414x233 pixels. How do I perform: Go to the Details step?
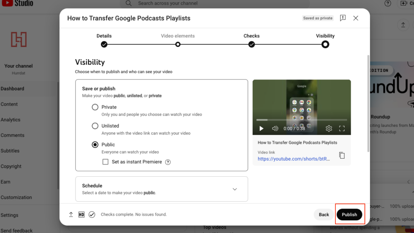(104, 40)
